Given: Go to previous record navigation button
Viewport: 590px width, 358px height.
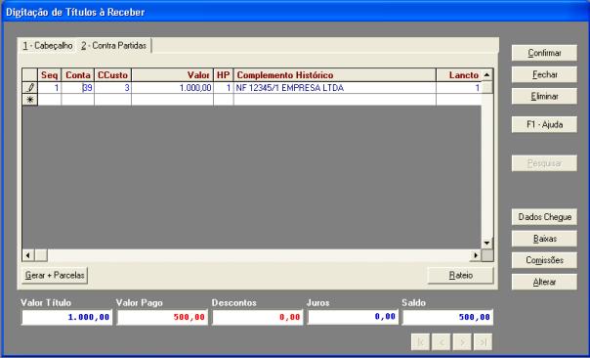Looking at the screenshot, I should (442, 342).
